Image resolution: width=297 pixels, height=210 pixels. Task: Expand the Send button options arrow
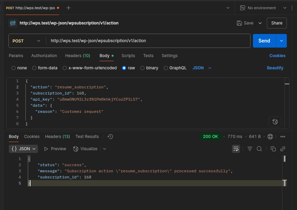[x=281, y=41]
